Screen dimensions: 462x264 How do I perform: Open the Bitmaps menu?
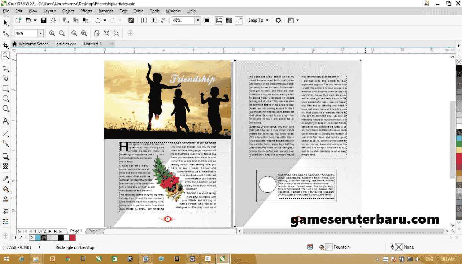click(x=106, y=11)
